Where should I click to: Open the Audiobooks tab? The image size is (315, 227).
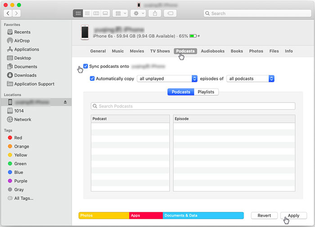point(212,51)
